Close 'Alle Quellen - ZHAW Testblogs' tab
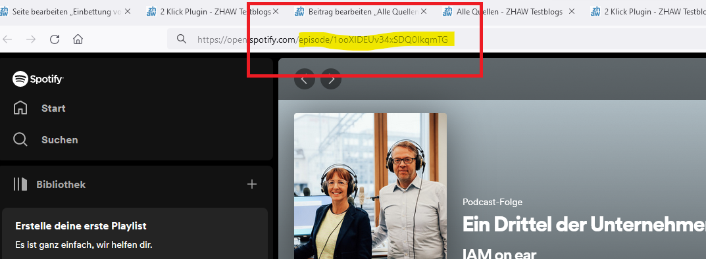 [x=571, y=12]
